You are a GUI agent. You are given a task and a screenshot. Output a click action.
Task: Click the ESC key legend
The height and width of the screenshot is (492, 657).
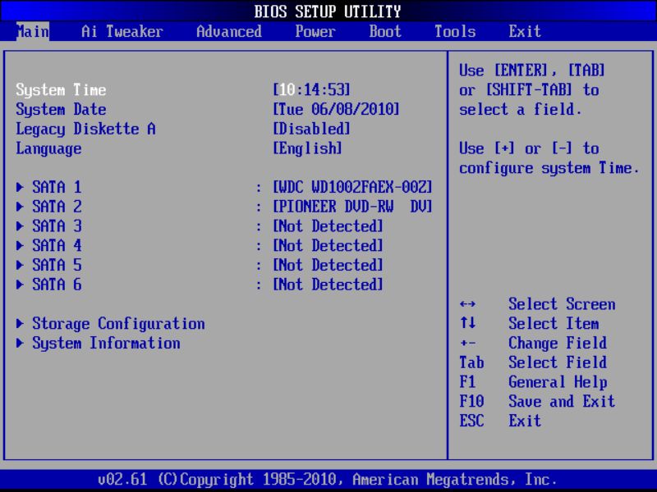point(471,421)
